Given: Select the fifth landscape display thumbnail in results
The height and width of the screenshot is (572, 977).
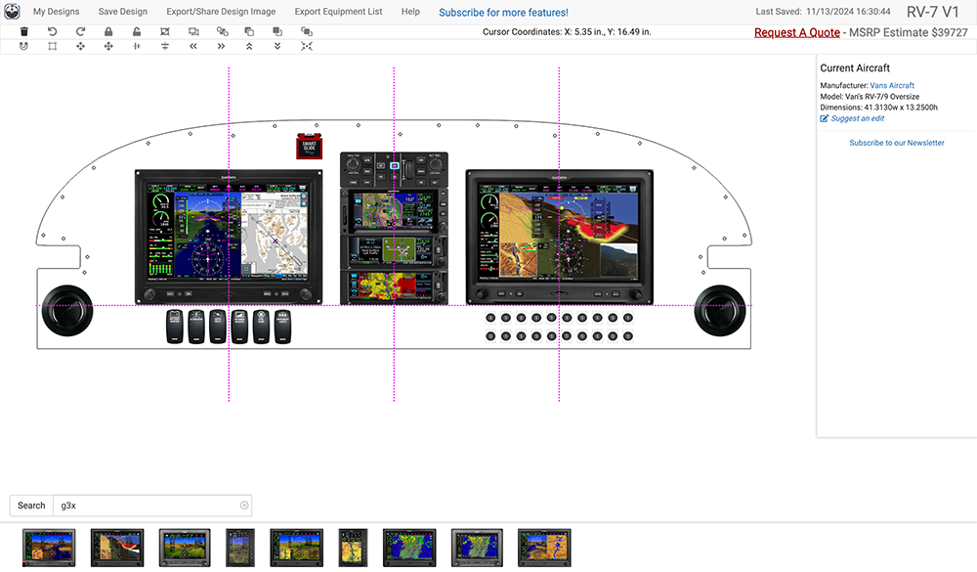Looking at the screenshot, I should click(297, 548).
